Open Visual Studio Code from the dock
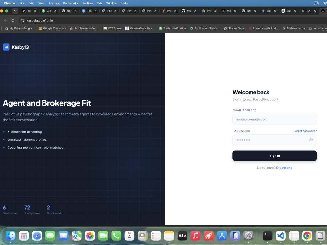This screenshot has width=327, height=245. (281, 236)
